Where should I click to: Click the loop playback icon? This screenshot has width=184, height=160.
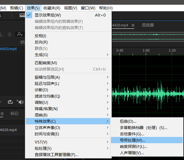[x=10, y=102]
